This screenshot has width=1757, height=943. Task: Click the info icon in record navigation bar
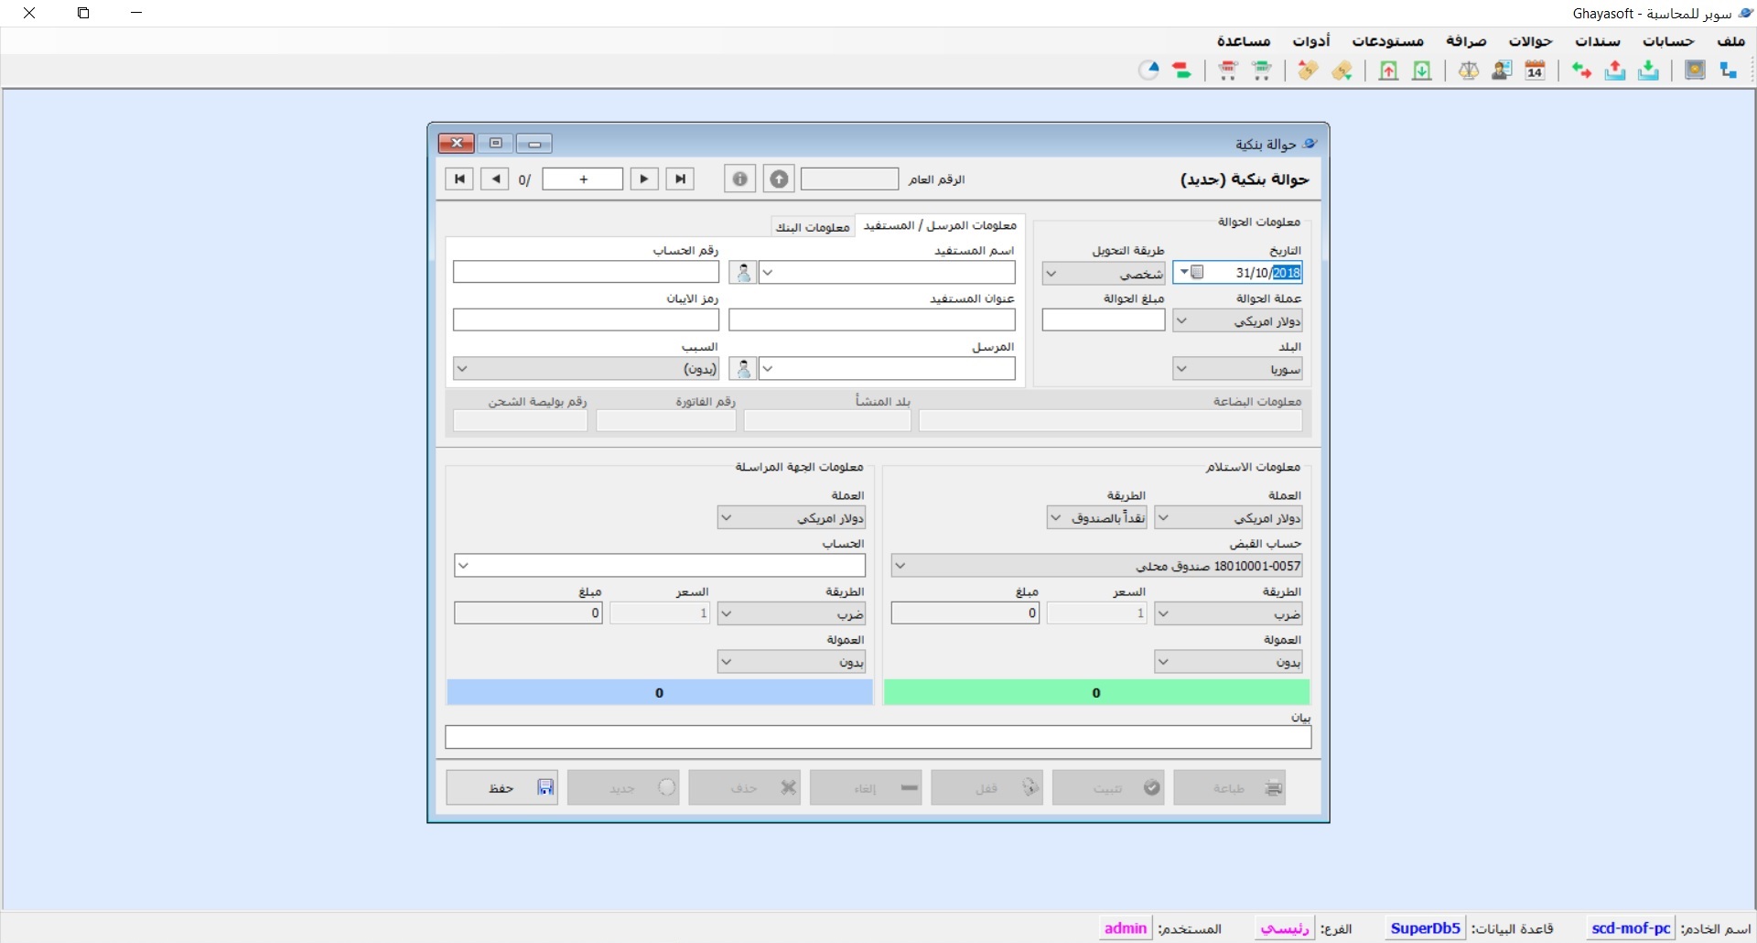(x=739, y=179)
